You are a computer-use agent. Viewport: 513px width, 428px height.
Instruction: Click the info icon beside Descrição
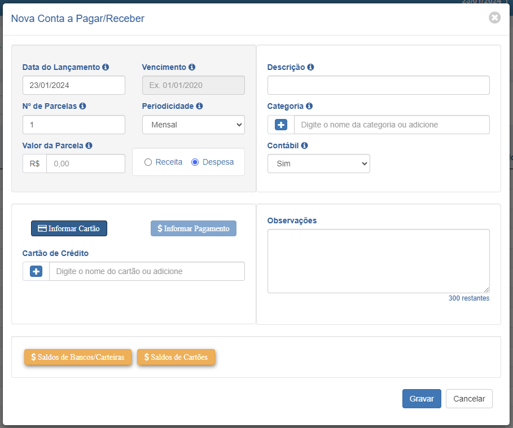(x=310, y=67)
